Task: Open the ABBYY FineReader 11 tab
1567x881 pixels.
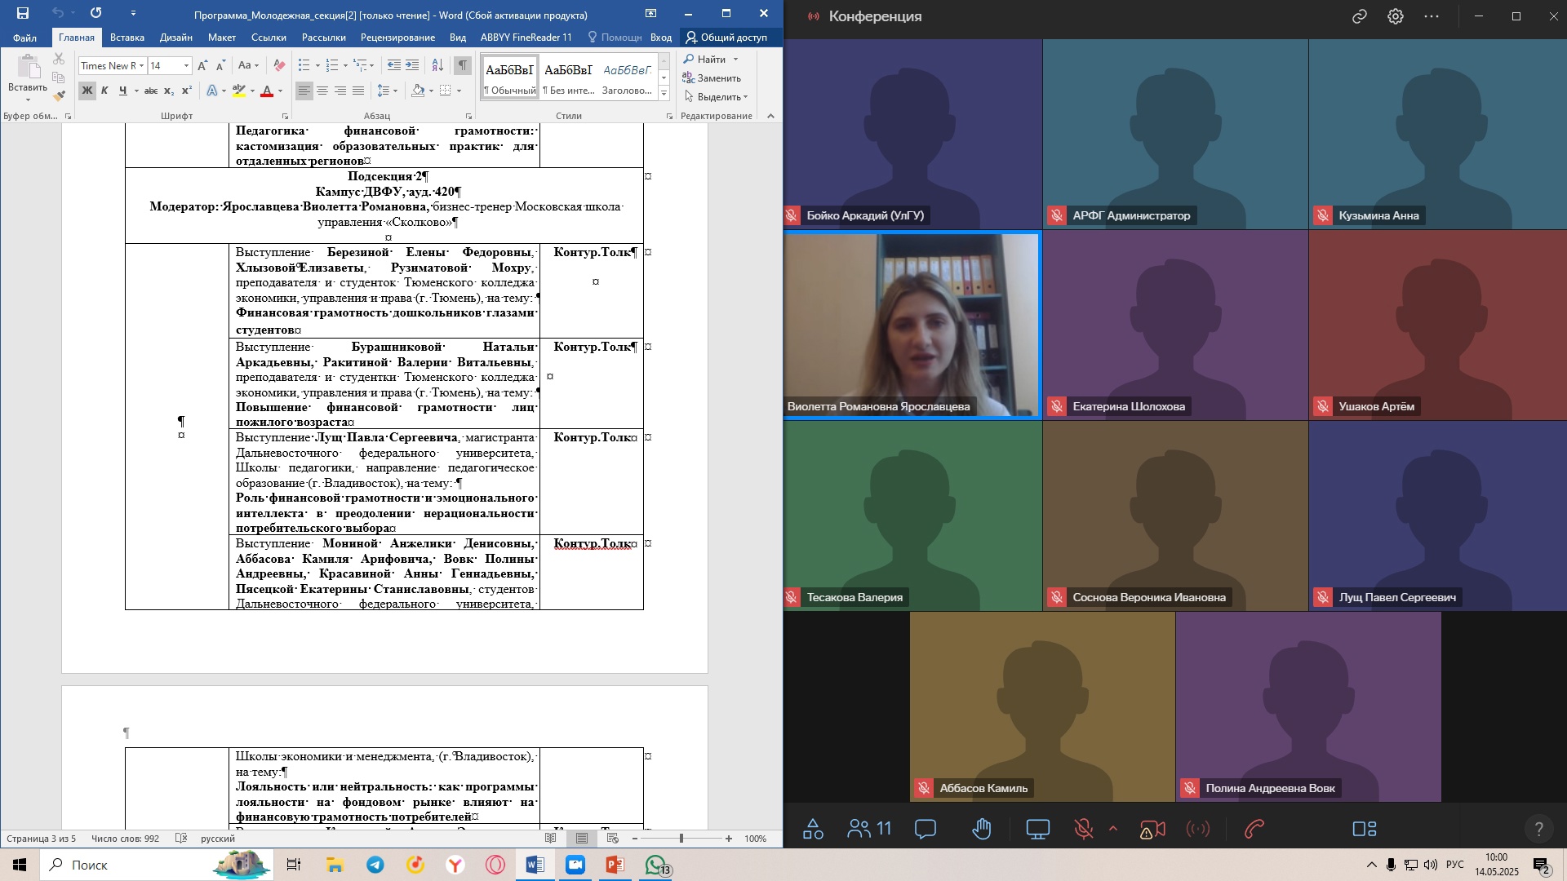Action: (x=526, y=38)
